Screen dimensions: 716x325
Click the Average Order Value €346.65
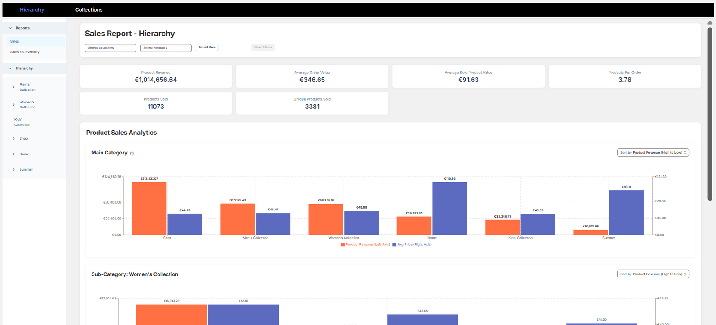click(312, 80)
